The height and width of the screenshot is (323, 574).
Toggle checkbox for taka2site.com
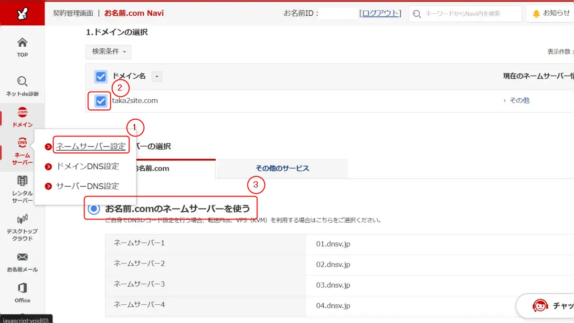[x=101, y=101]
